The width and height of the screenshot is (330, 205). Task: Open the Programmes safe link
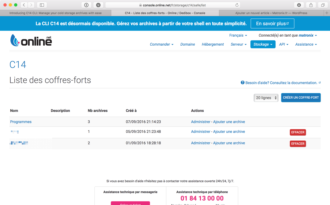tap(21, 122)
